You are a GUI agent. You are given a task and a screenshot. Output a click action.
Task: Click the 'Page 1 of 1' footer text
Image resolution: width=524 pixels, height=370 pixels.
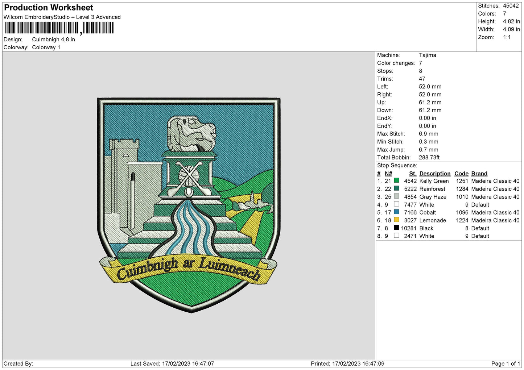coord(506,363)
